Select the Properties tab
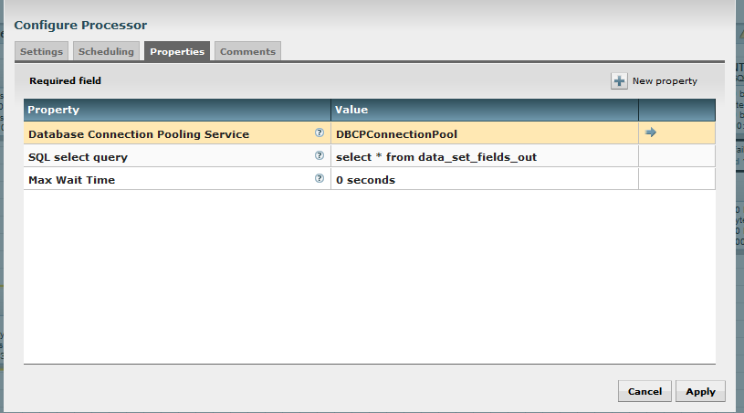 click(x=177, y=52)
